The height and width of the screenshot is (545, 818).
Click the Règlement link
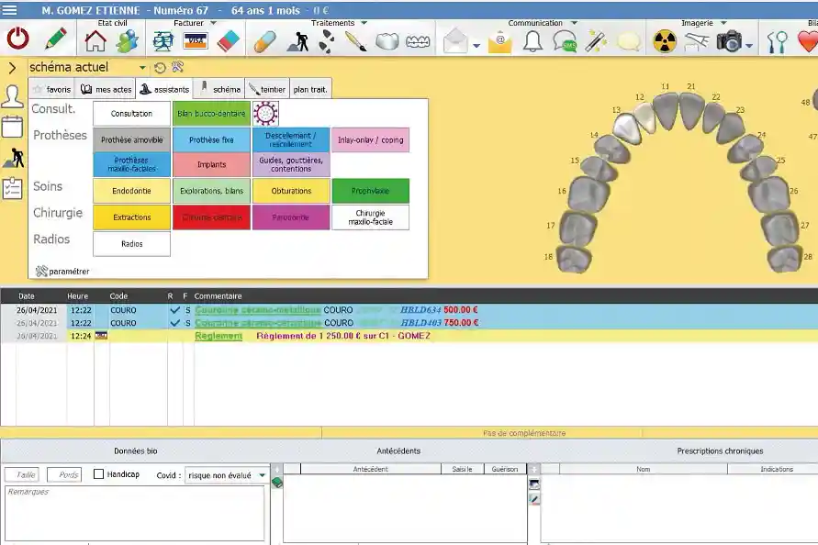(x=219, y=336)
